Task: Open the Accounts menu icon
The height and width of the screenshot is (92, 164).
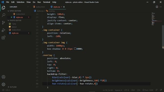Action: click(3, 77)
